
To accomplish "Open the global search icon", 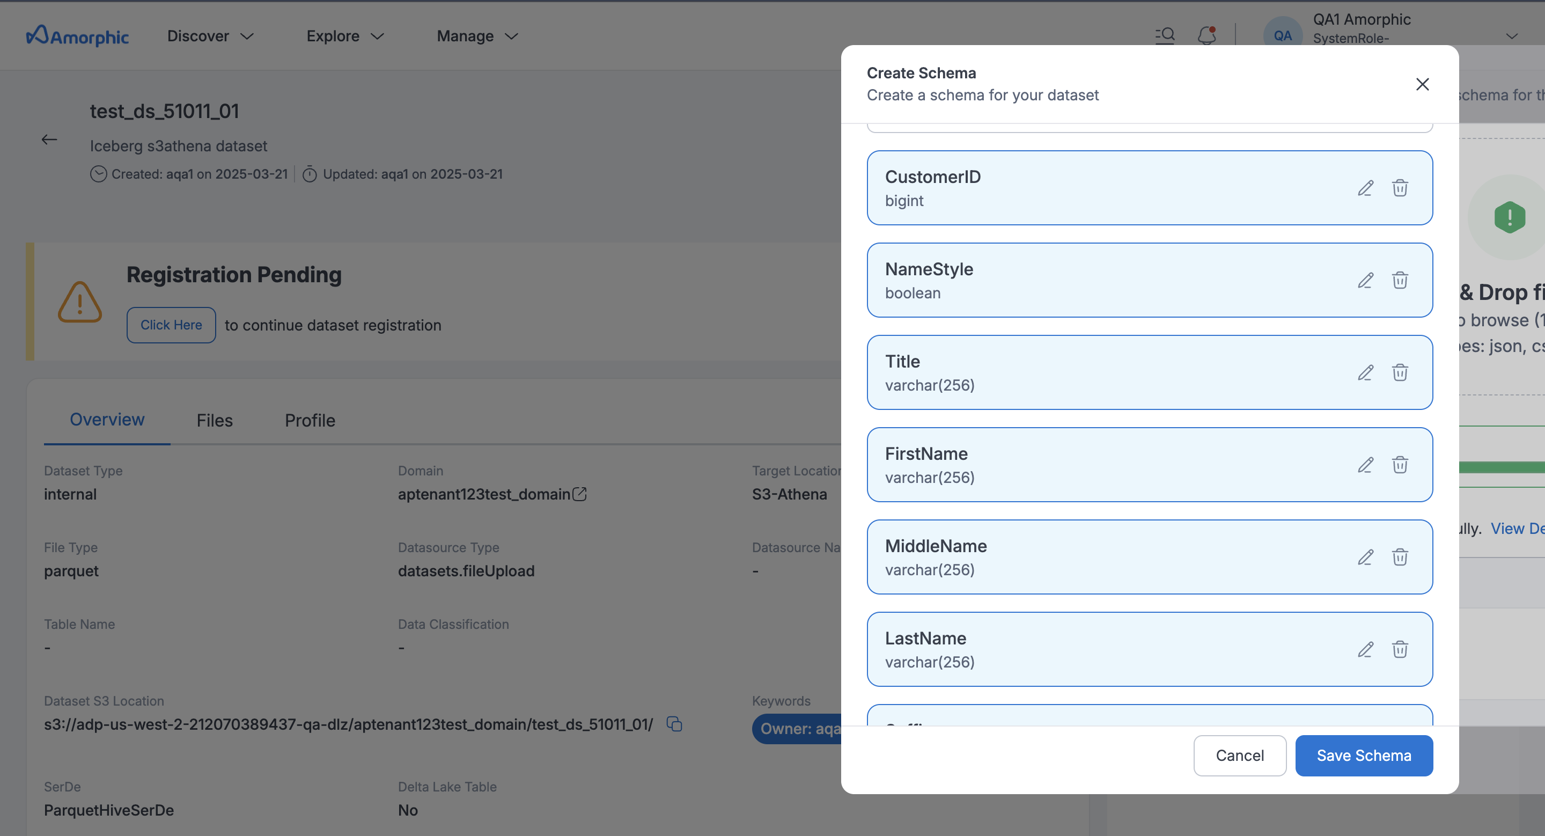I will coord(1165,36).
